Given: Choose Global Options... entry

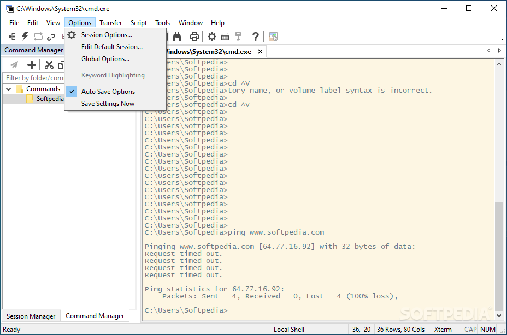Looking at the screenshot, I should coord(115,59).
